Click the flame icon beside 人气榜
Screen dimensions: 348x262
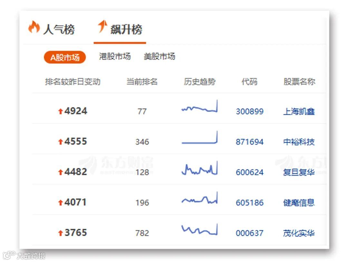[x=34, y=27]
